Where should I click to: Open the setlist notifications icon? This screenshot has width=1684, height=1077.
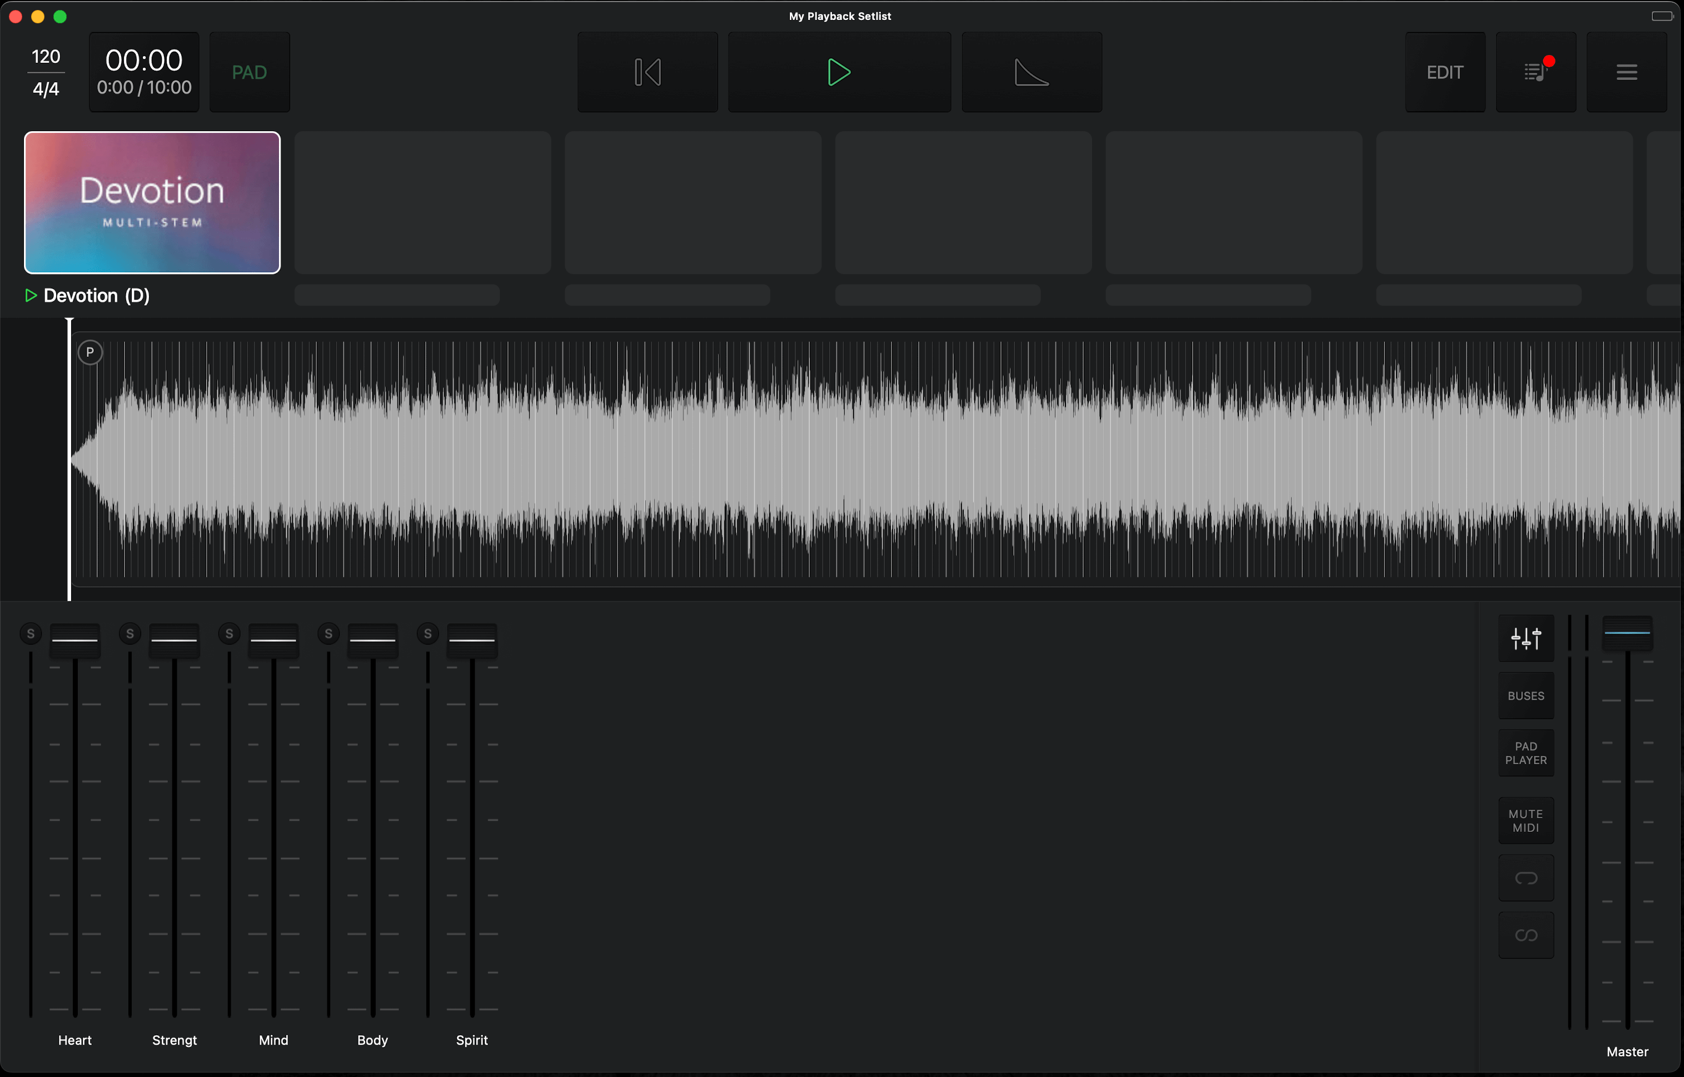point(1535,72)
